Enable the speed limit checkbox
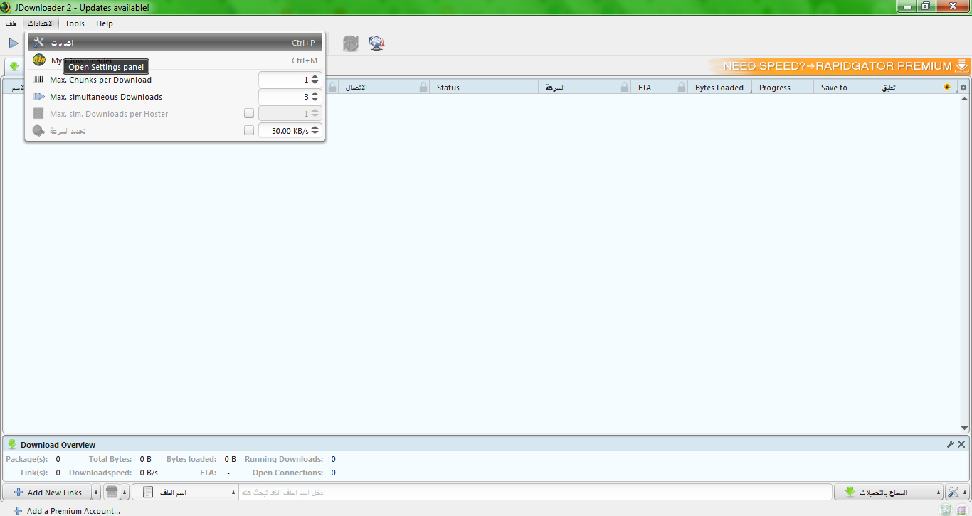 249,131
